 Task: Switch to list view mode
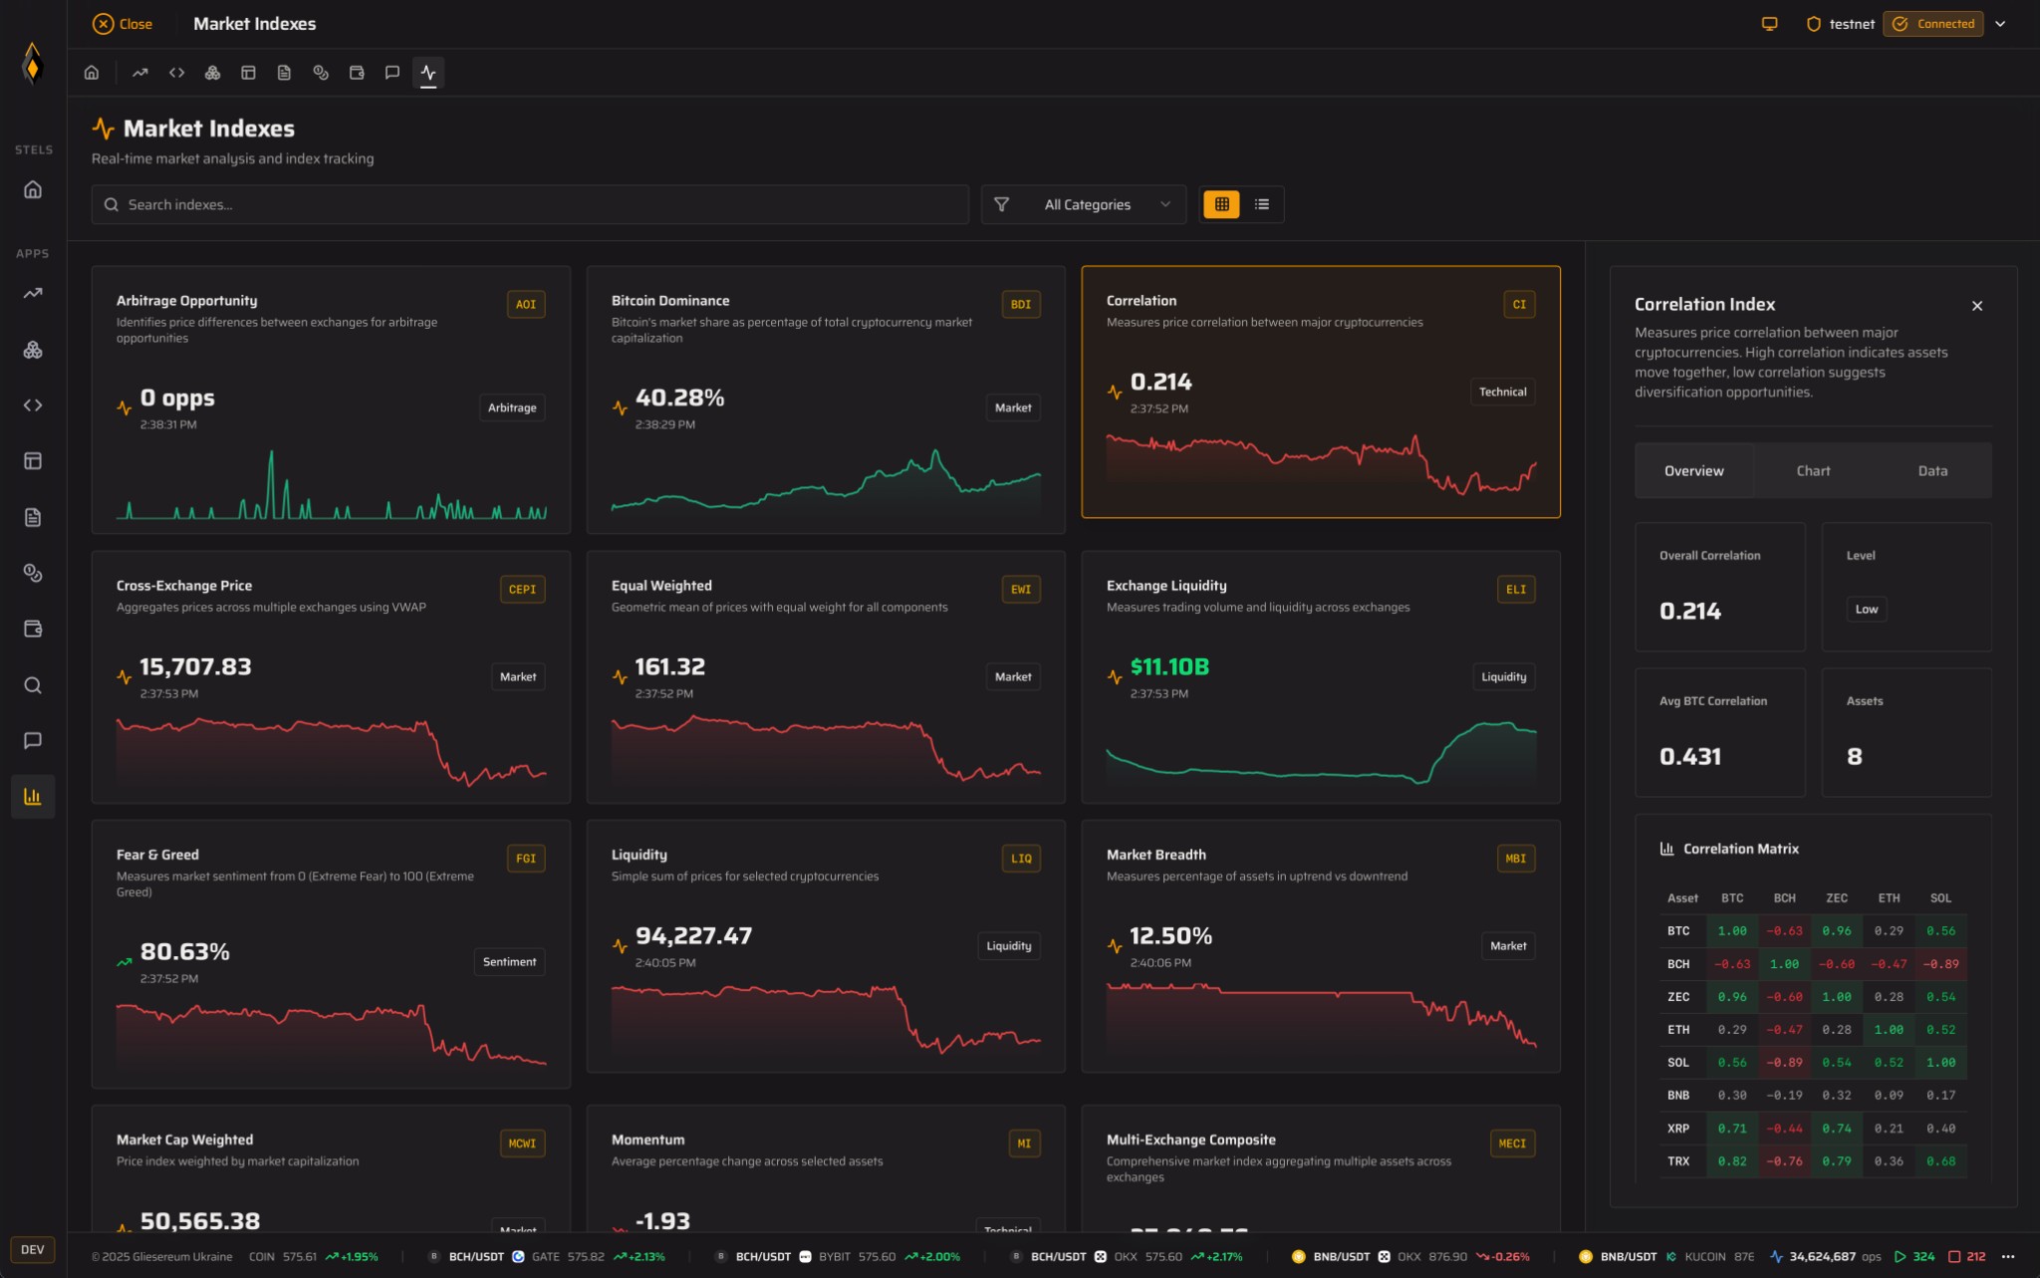(x=1261, y=204)
